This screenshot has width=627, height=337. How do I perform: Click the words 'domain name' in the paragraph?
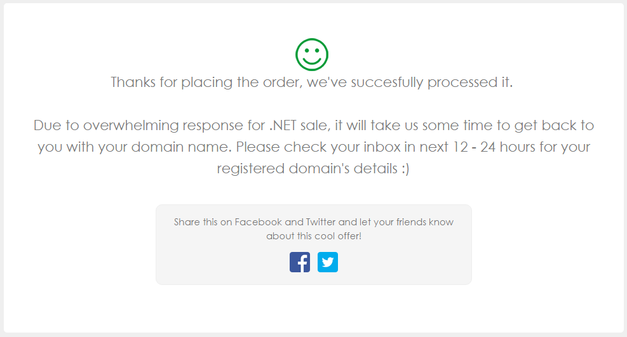click(182, 147)
